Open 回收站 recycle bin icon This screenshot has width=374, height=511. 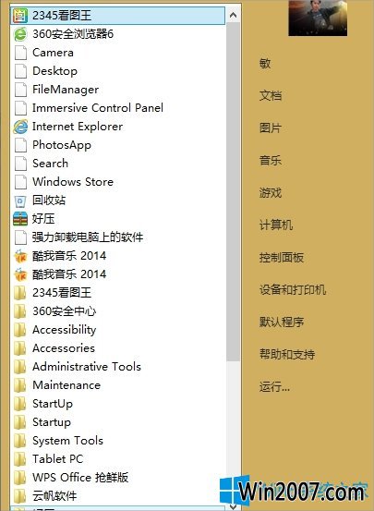coord(20,201)
